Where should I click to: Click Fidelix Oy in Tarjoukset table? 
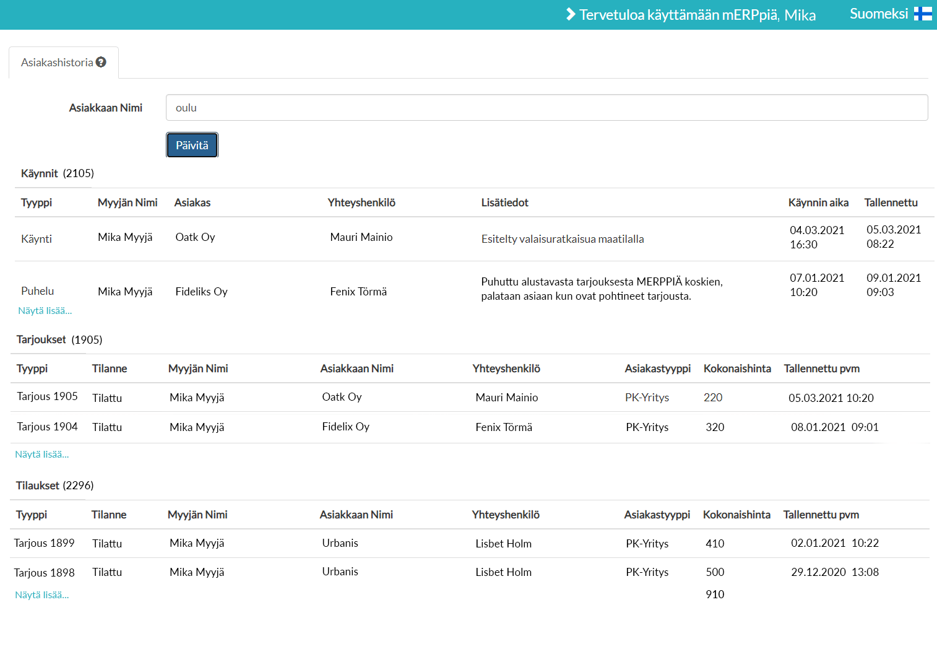click(346, 427)
